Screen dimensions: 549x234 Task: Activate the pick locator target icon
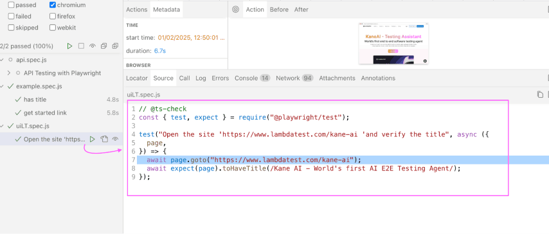point(236,10)
